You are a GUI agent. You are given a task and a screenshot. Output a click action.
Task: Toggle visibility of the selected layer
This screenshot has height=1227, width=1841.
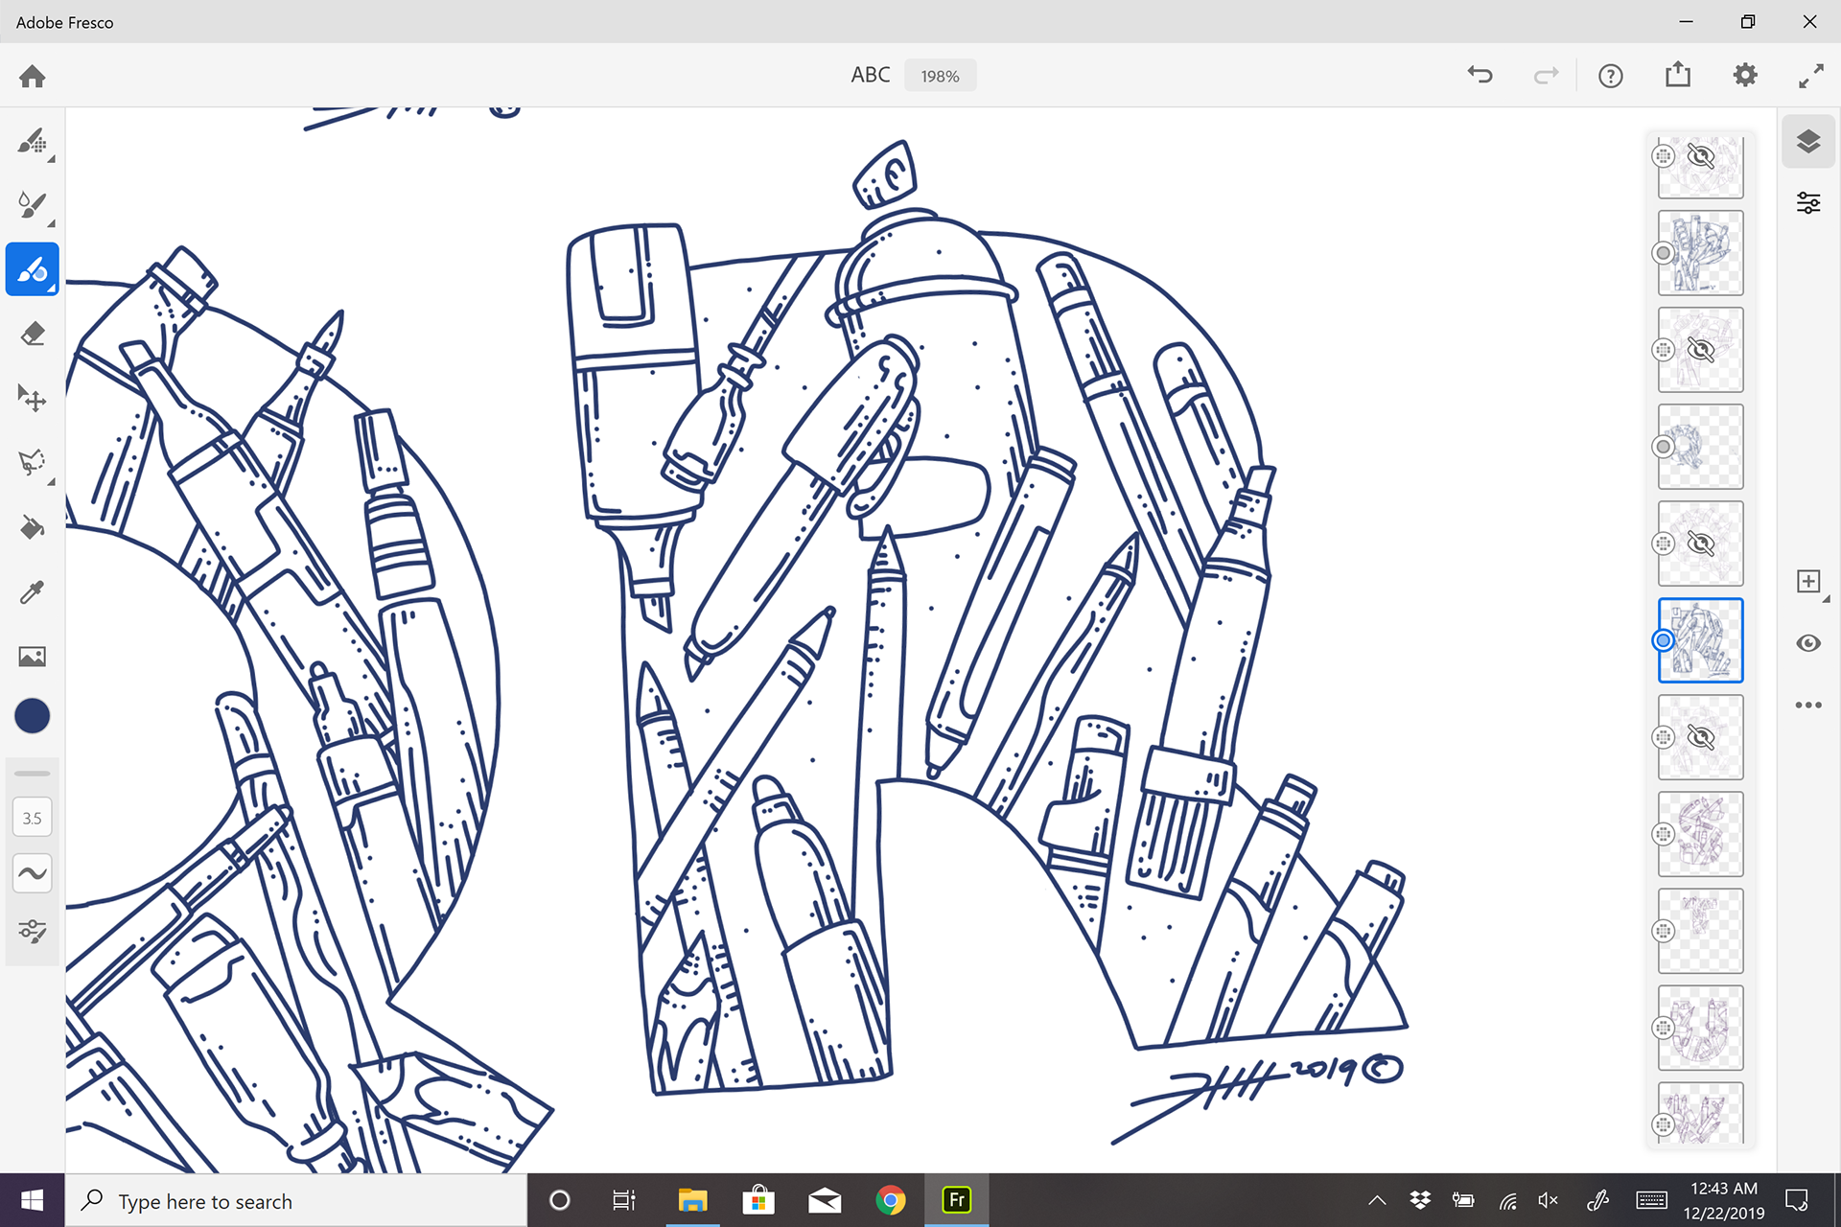click(x=1808, y=643)
